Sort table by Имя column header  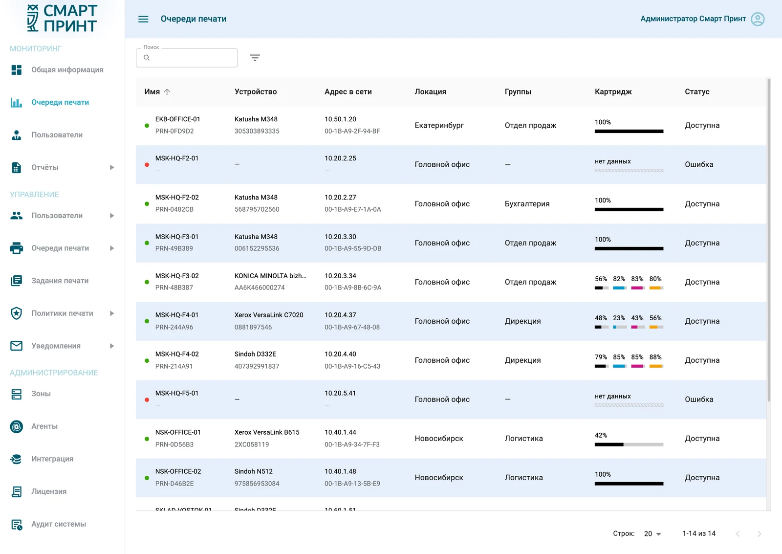[x=157, y=92]
